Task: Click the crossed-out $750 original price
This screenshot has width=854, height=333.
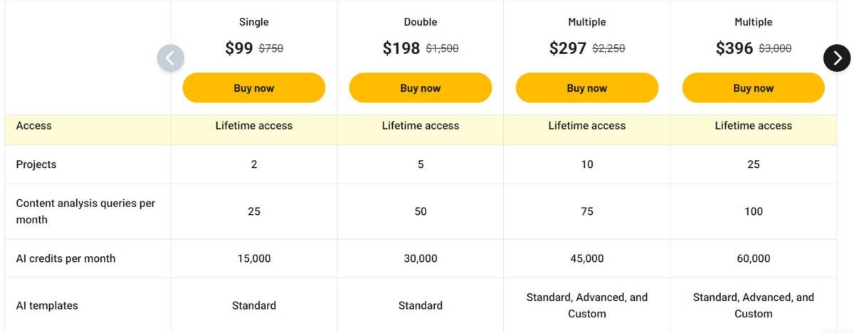Action: 270,48
